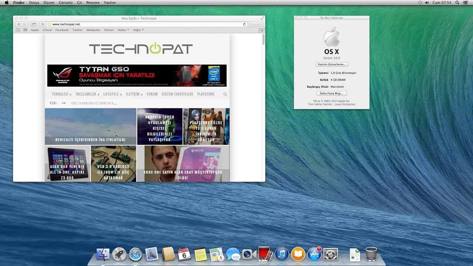The height and width of the screenshot is (266, 473).
Task: Expand the Diğer bookmarks folder
Action: coord(139,30)
